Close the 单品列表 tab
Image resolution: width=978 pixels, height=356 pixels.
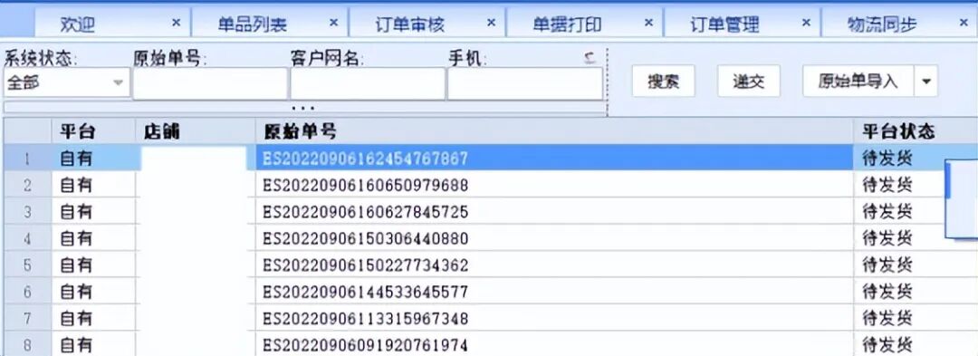click(x=333, y=23)
